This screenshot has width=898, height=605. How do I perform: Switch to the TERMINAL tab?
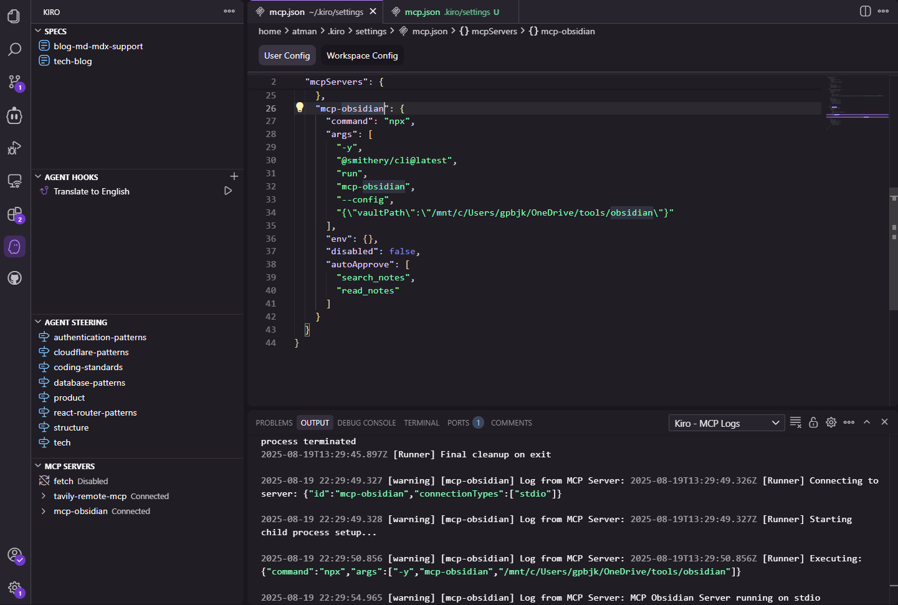coord(421,422)
